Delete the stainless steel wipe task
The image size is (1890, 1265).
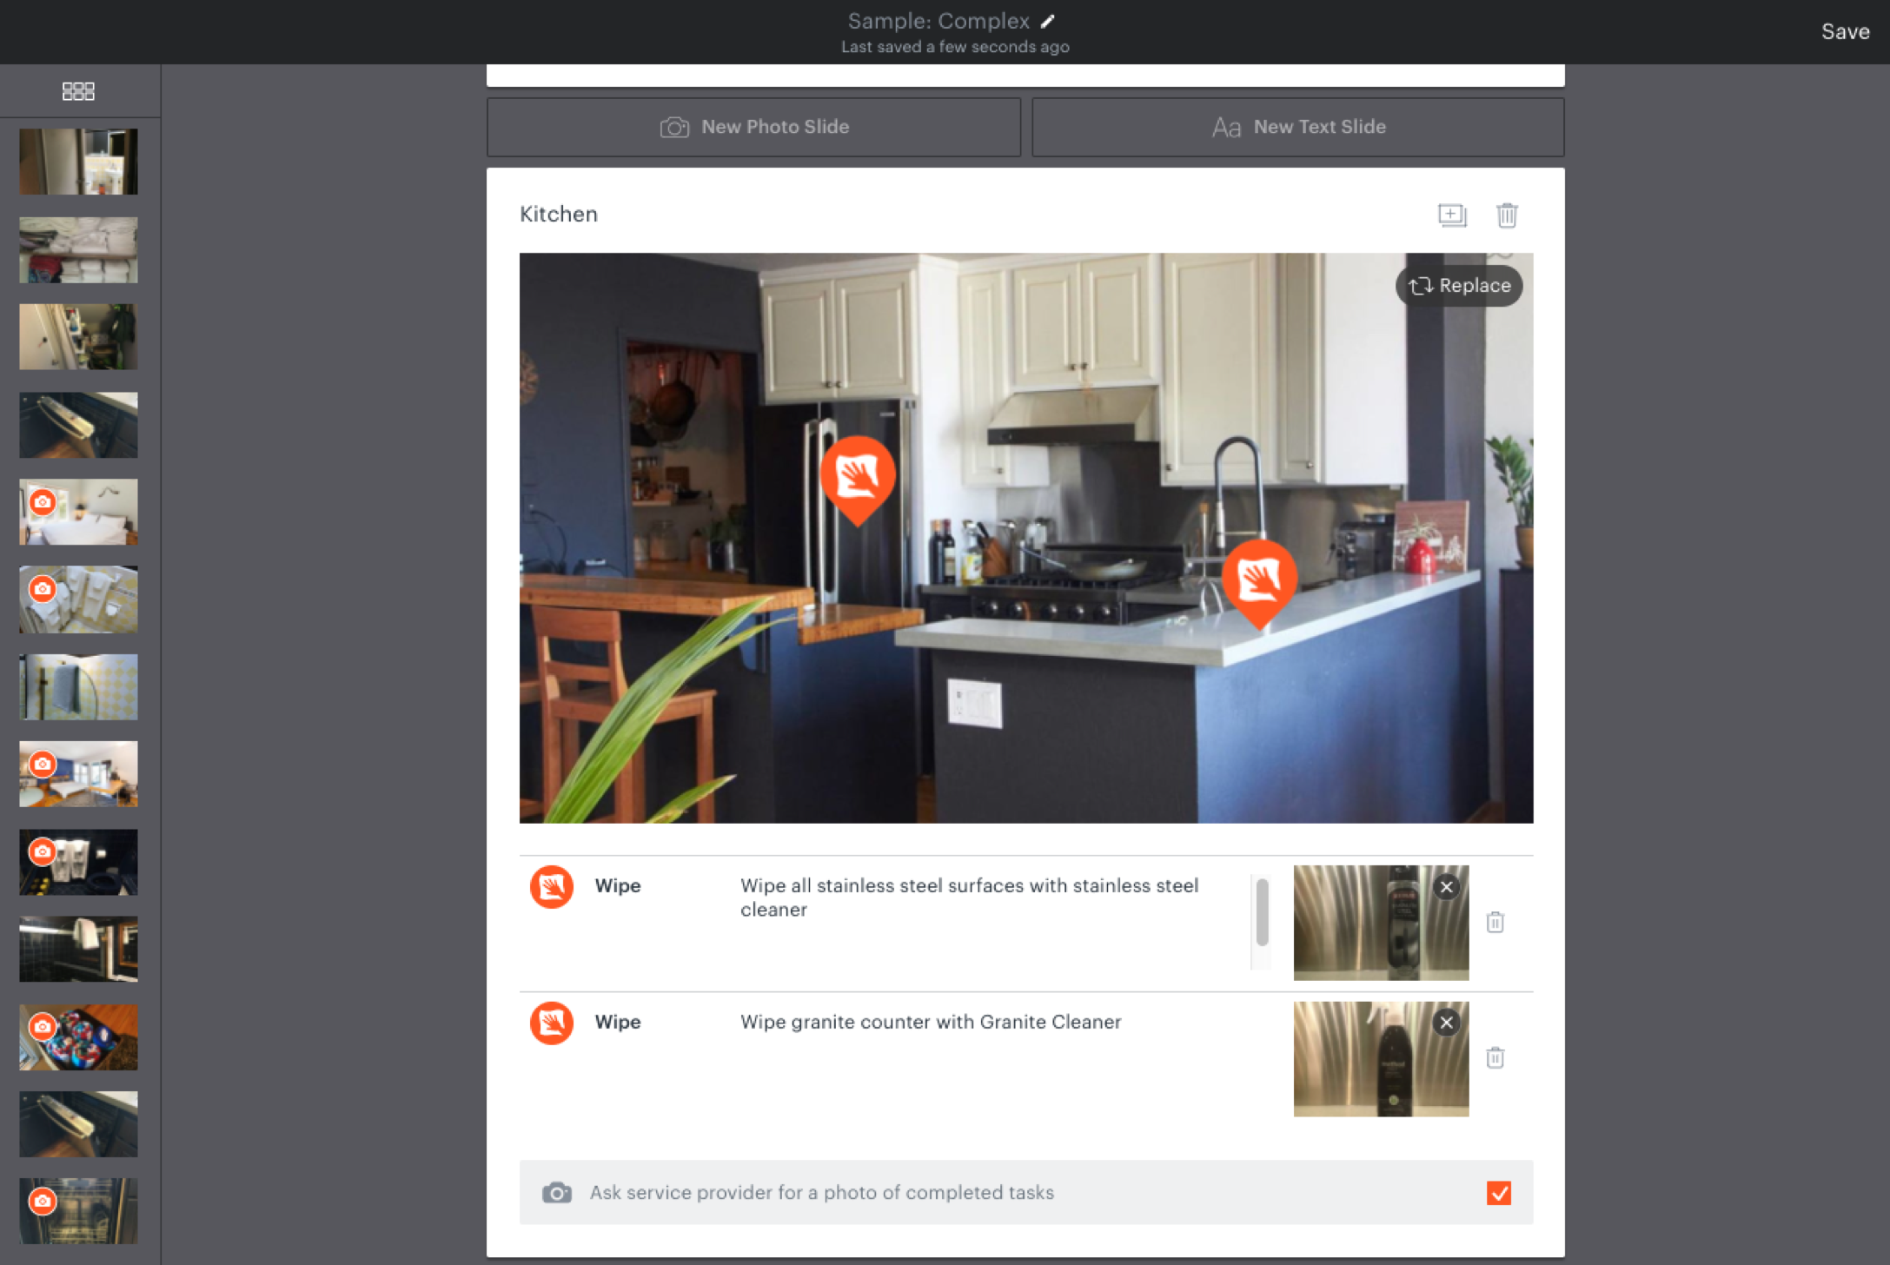click(x=1495, y=922)
